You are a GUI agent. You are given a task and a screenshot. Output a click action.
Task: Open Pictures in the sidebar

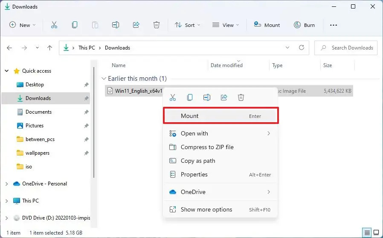click(x=34, y=126)
